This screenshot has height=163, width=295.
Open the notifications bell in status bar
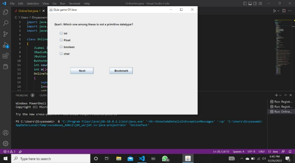[290, 151]
